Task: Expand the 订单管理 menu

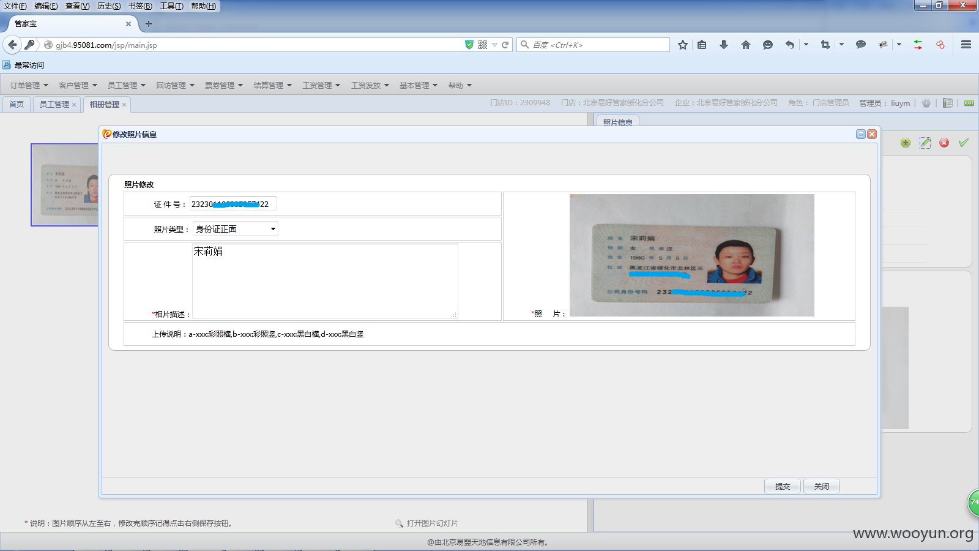Action: point(29,85)
